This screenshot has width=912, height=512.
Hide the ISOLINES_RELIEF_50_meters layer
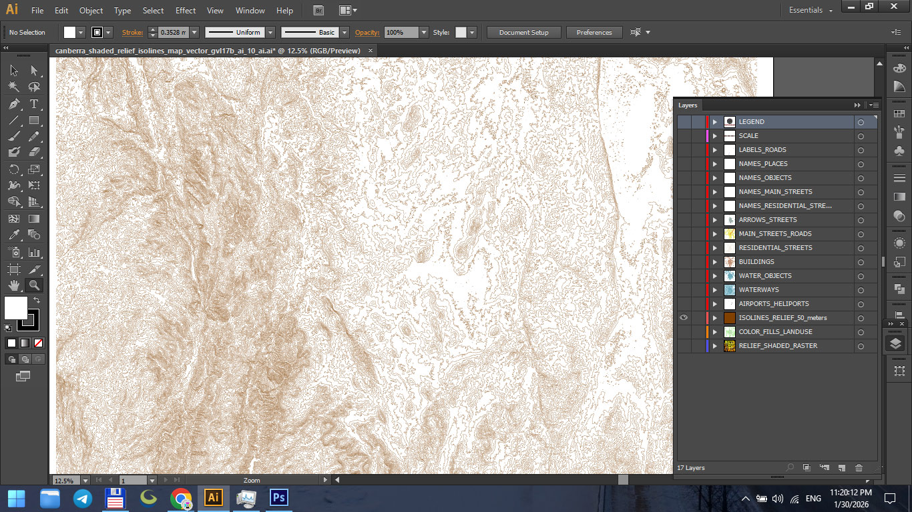[684, 318]
